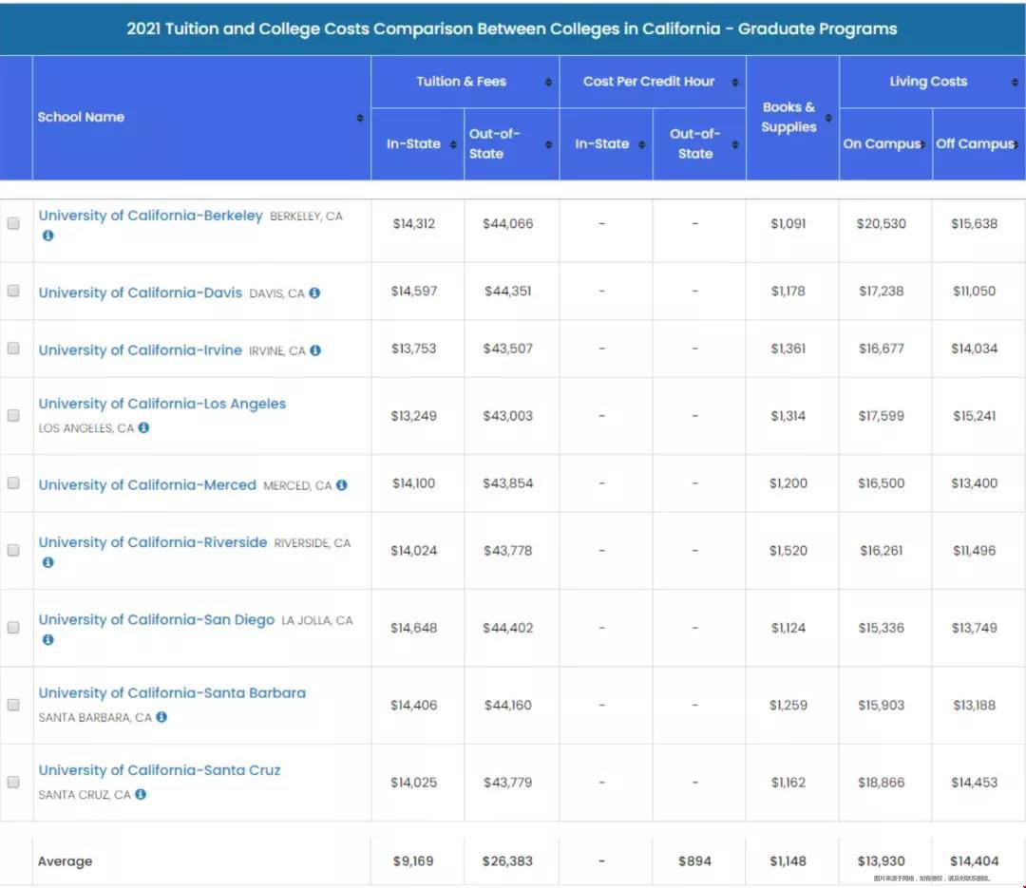Screen dimensions: 1026x888
Task: Sort the Cost Per Credit Hour group
Action: pos(735,82)
